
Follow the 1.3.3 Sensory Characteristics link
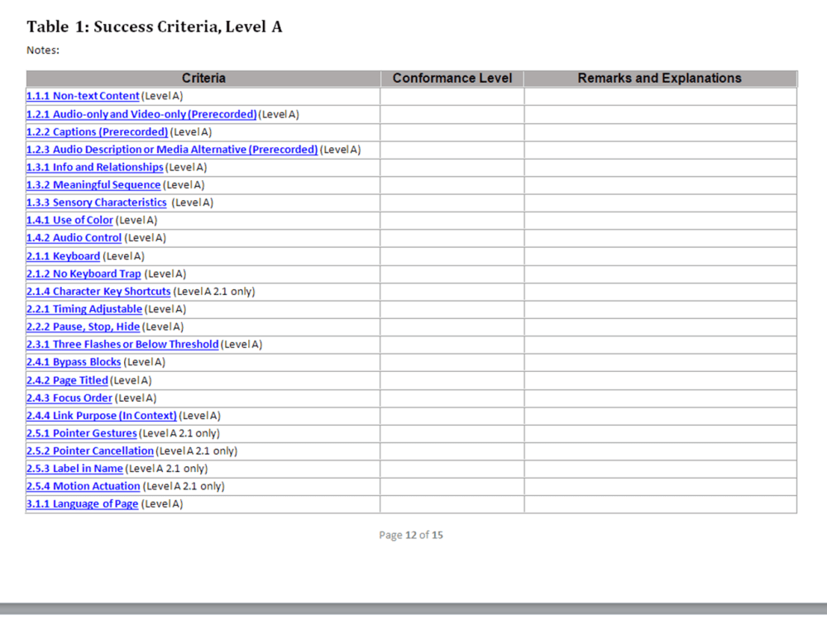tap(97, 203)
